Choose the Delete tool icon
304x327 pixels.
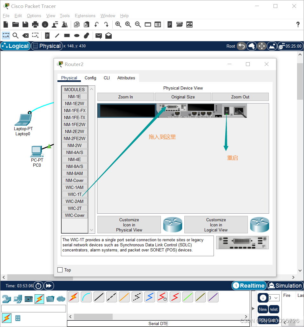(25, 36)
